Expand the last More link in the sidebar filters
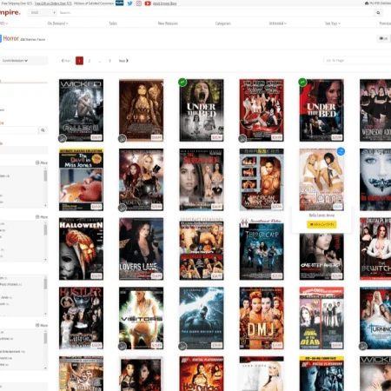The width and height of the screenshot is (391, 391). (x=42, y=326)
